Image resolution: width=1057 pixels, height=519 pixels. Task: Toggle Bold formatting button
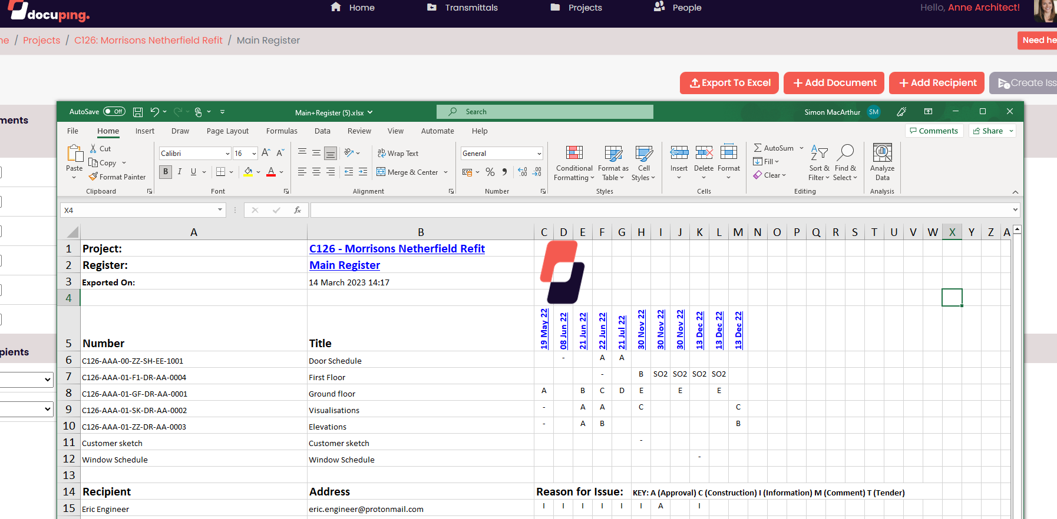tap(166, 172)
